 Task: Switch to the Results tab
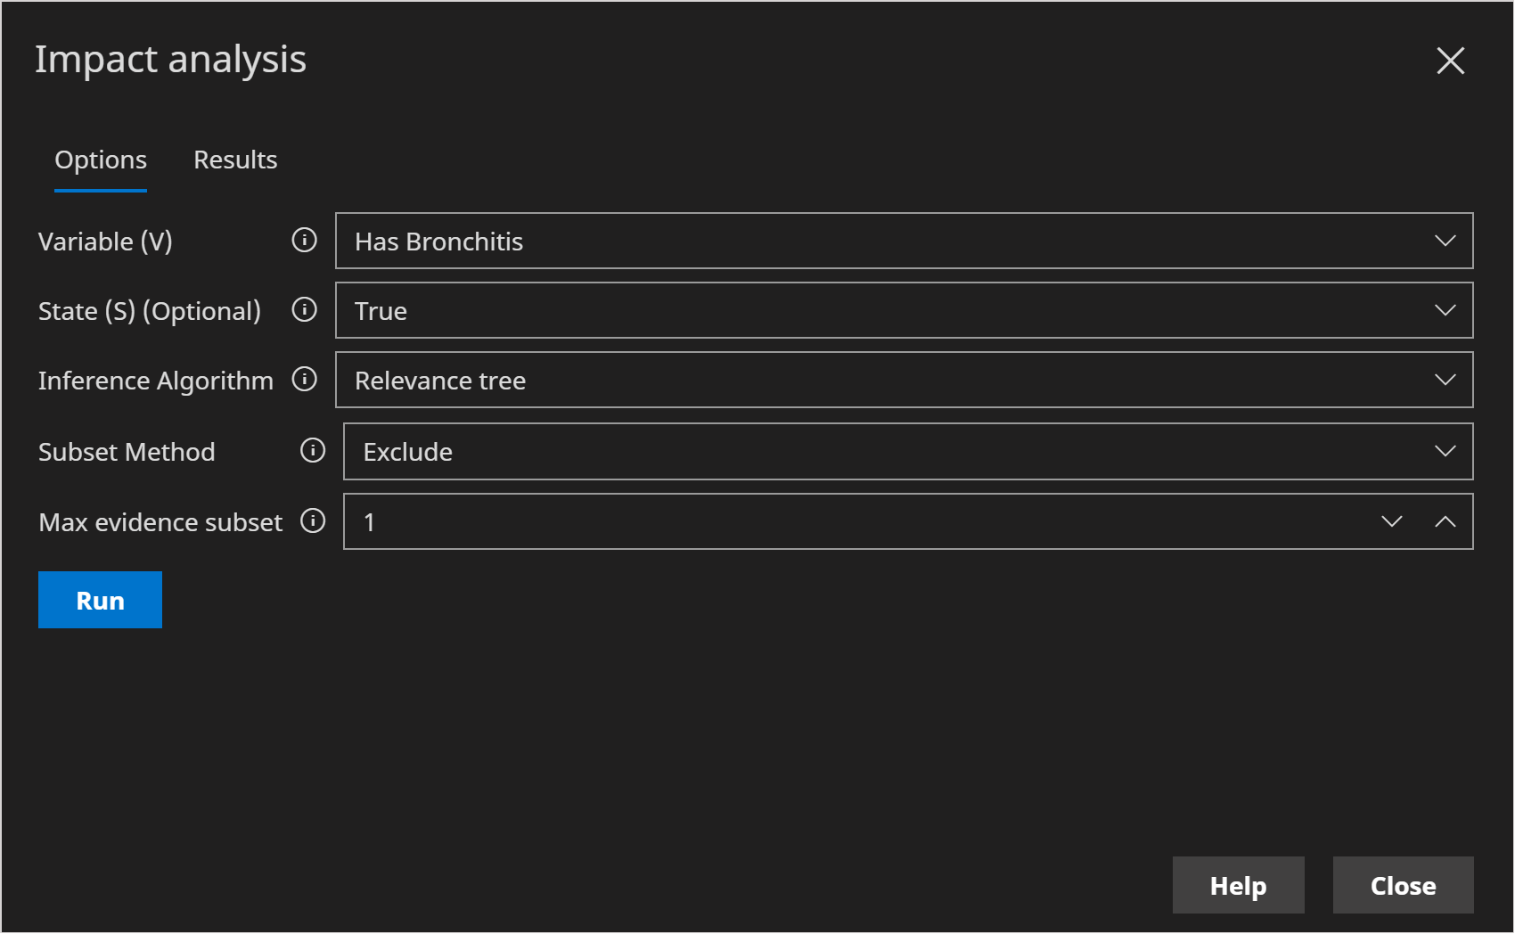[235, 160]
